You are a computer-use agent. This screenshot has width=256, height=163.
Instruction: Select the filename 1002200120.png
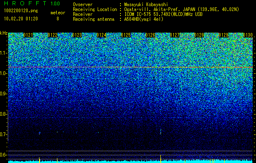21,11
